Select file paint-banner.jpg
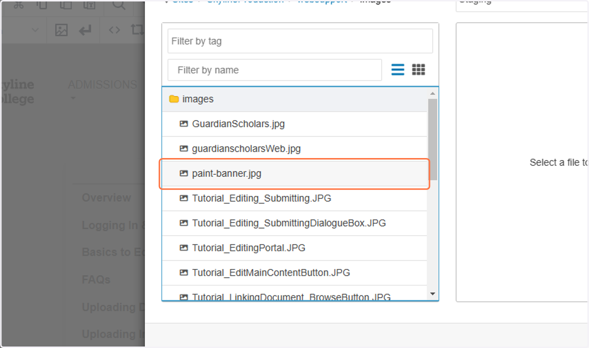Image resolution: width=589 pixels, height=348 pixels. [294, 173]
